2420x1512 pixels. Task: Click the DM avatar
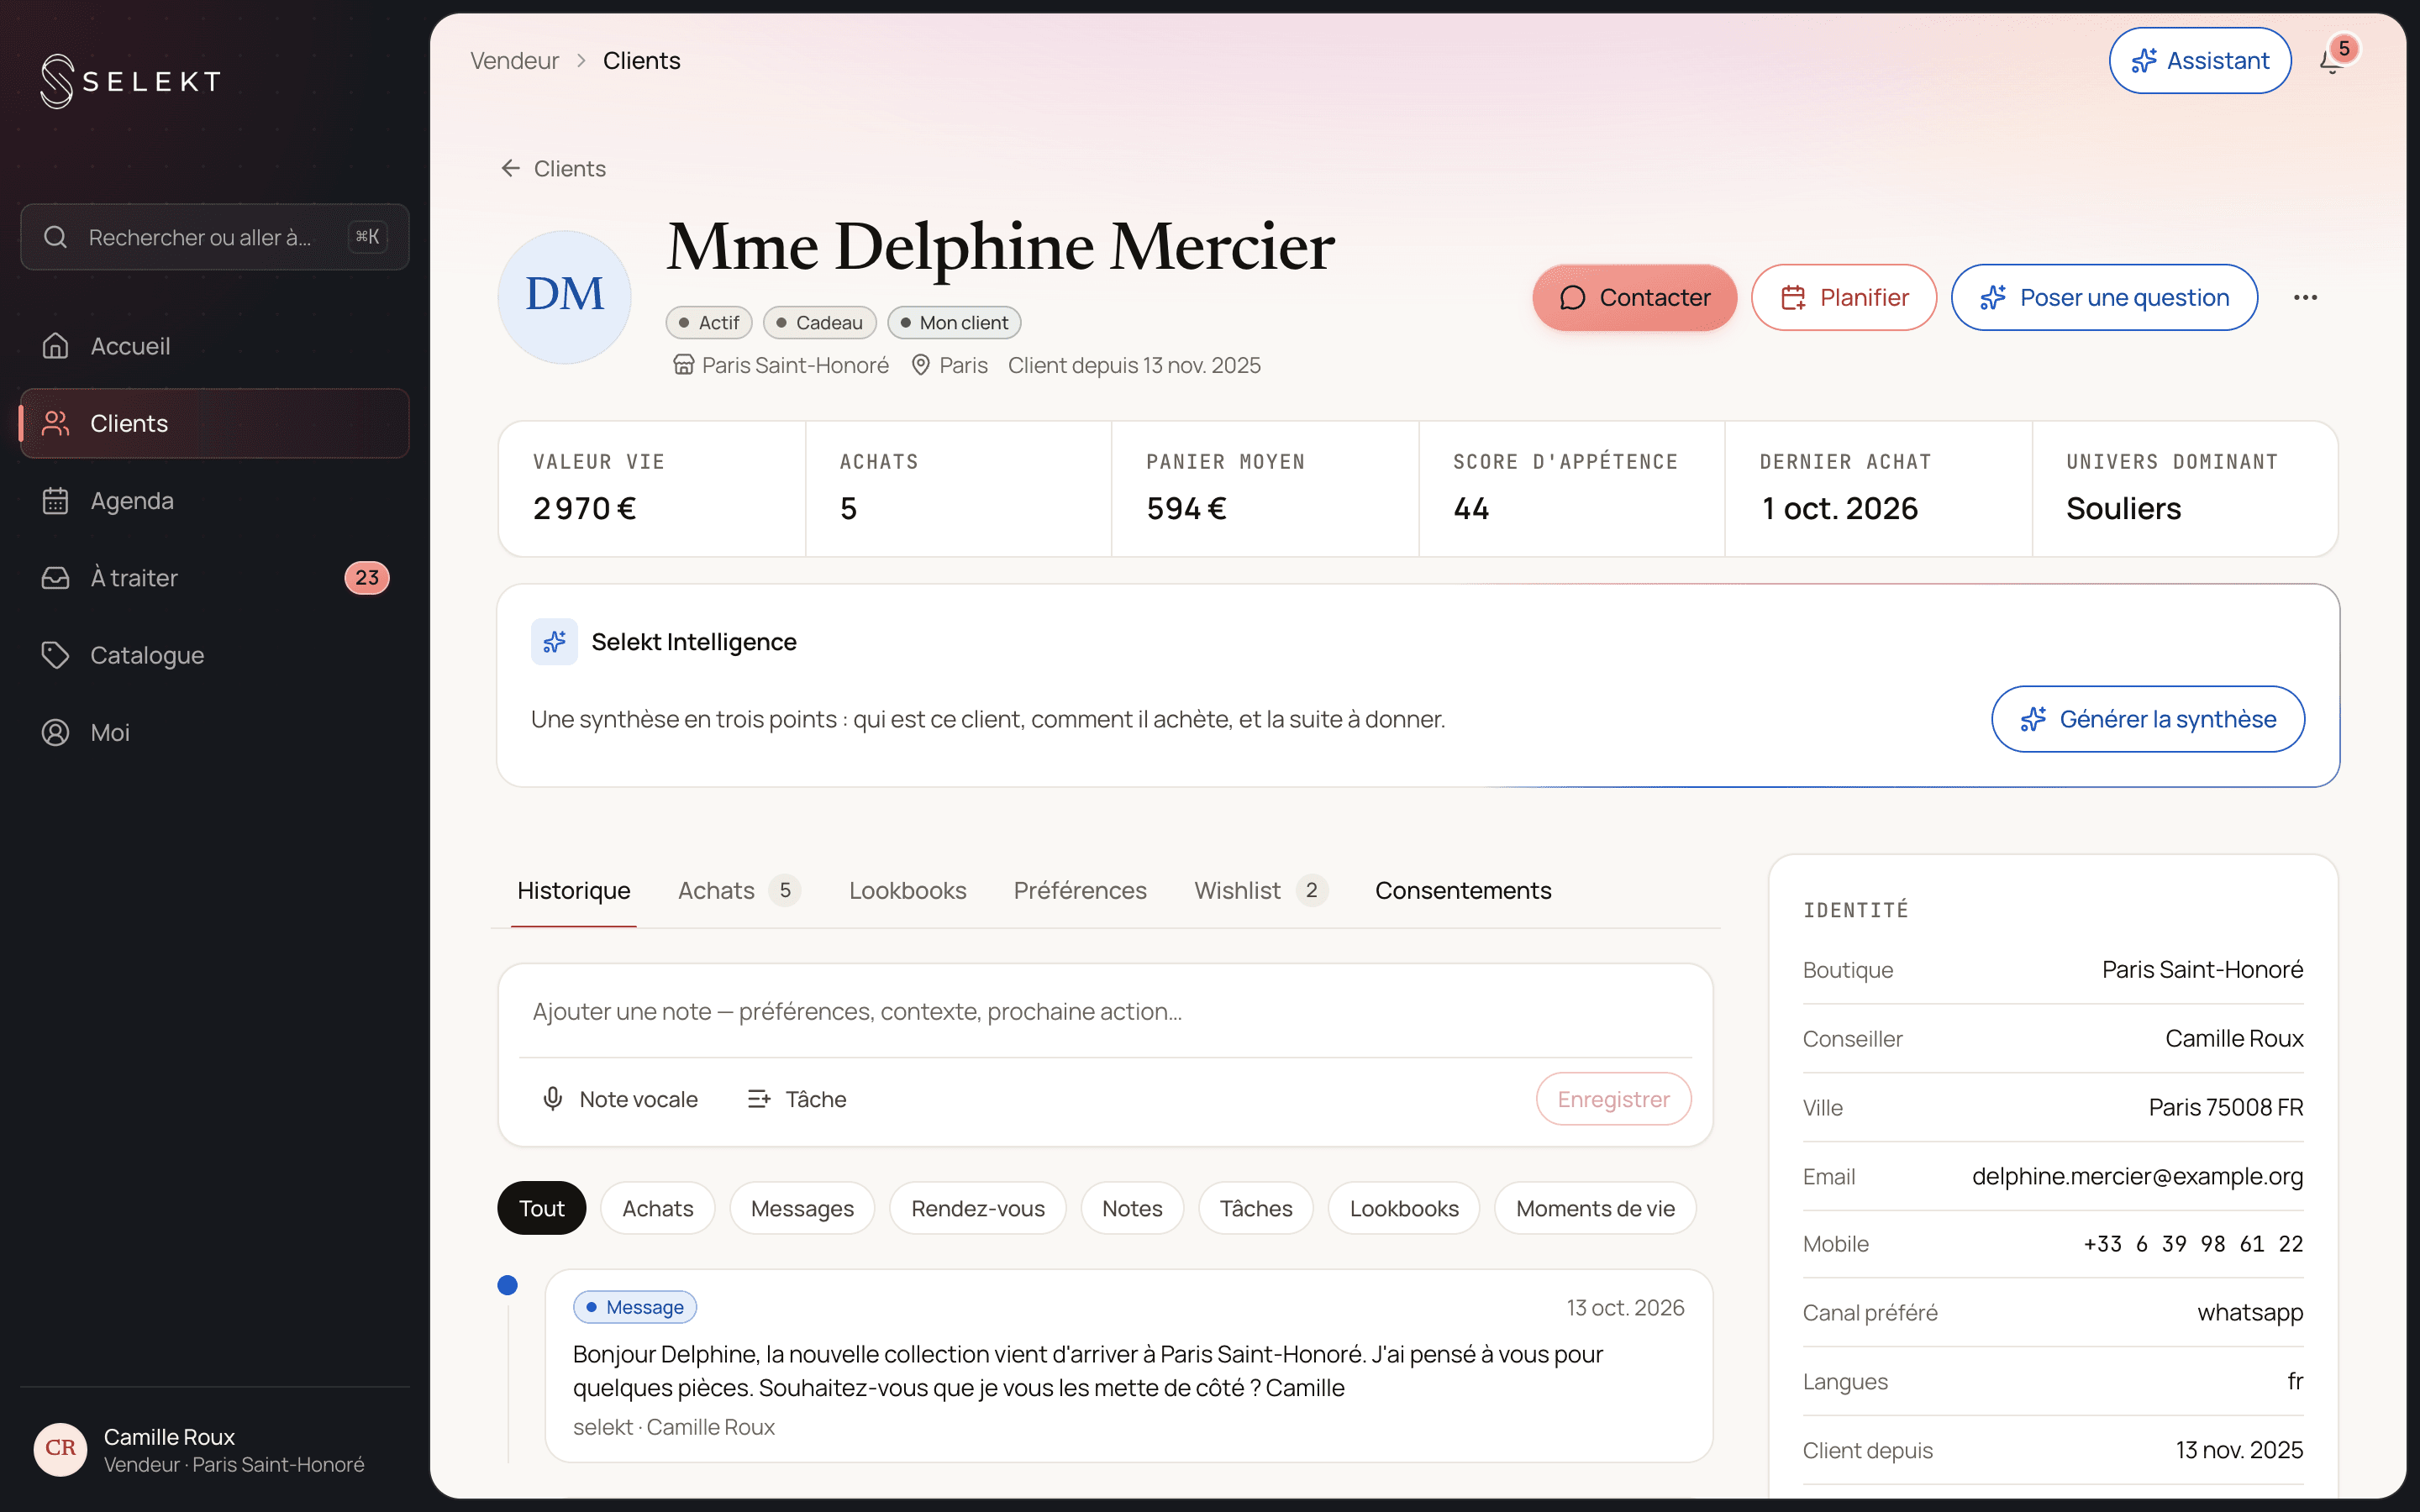click(x=564, y=297)
